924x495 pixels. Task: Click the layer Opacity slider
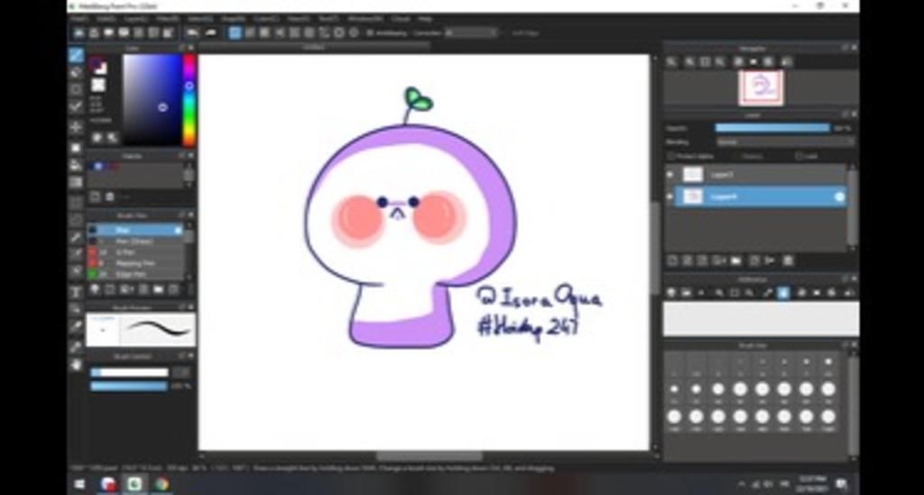[772, 128]
